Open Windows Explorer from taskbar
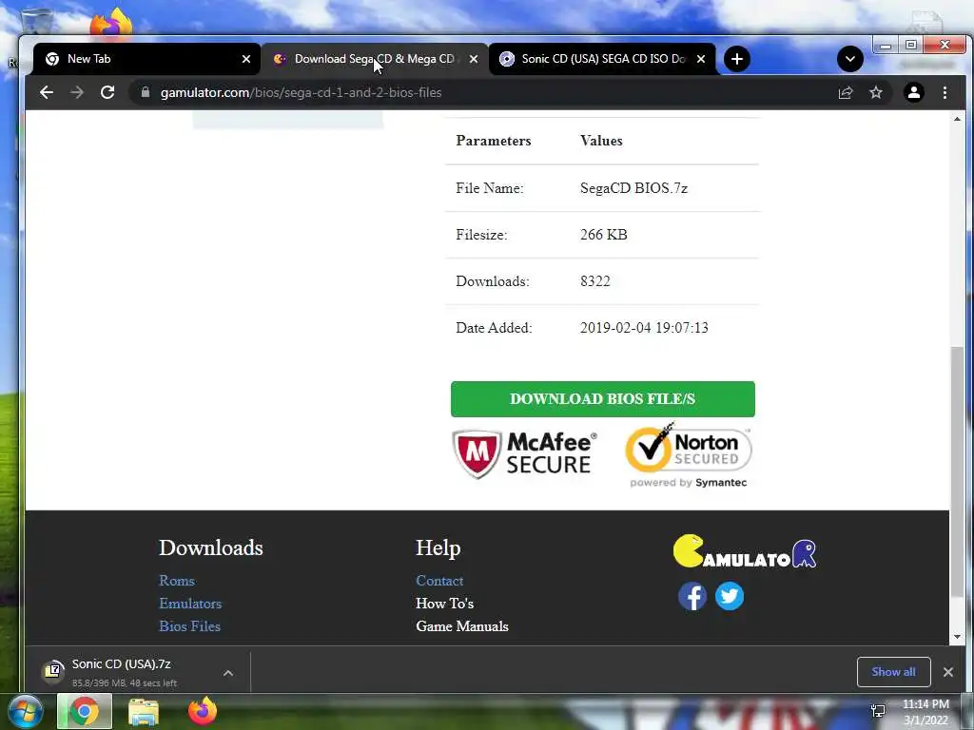 (144, 711)
